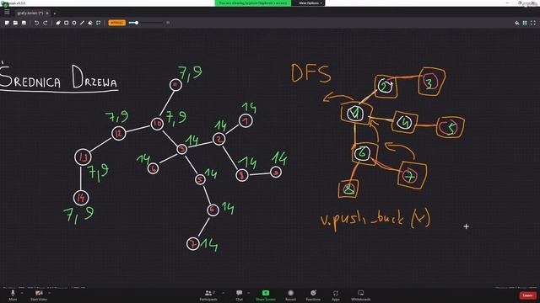Viewport: 540px width, 303px height.
Task: Close the grafy document tab
Action: pyautogui.click(x=47, y=13)
